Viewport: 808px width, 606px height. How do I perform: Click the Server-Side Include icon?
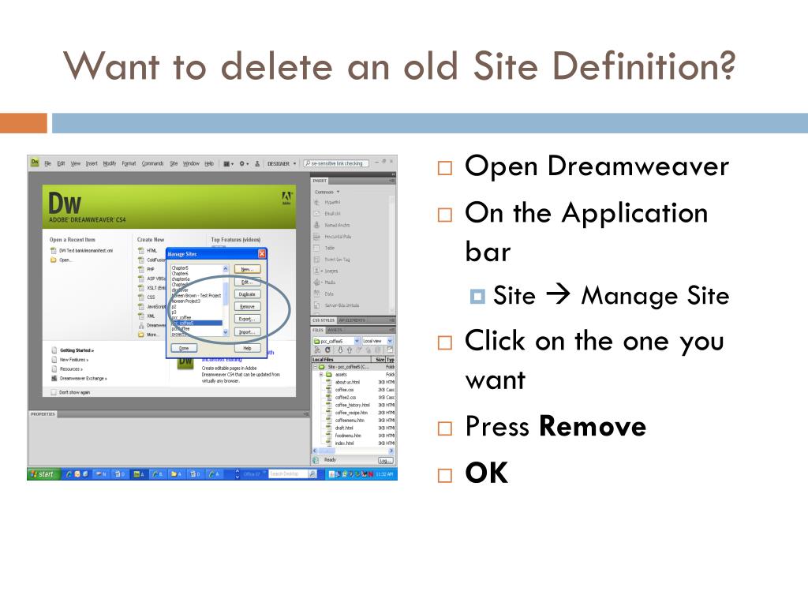317,305
